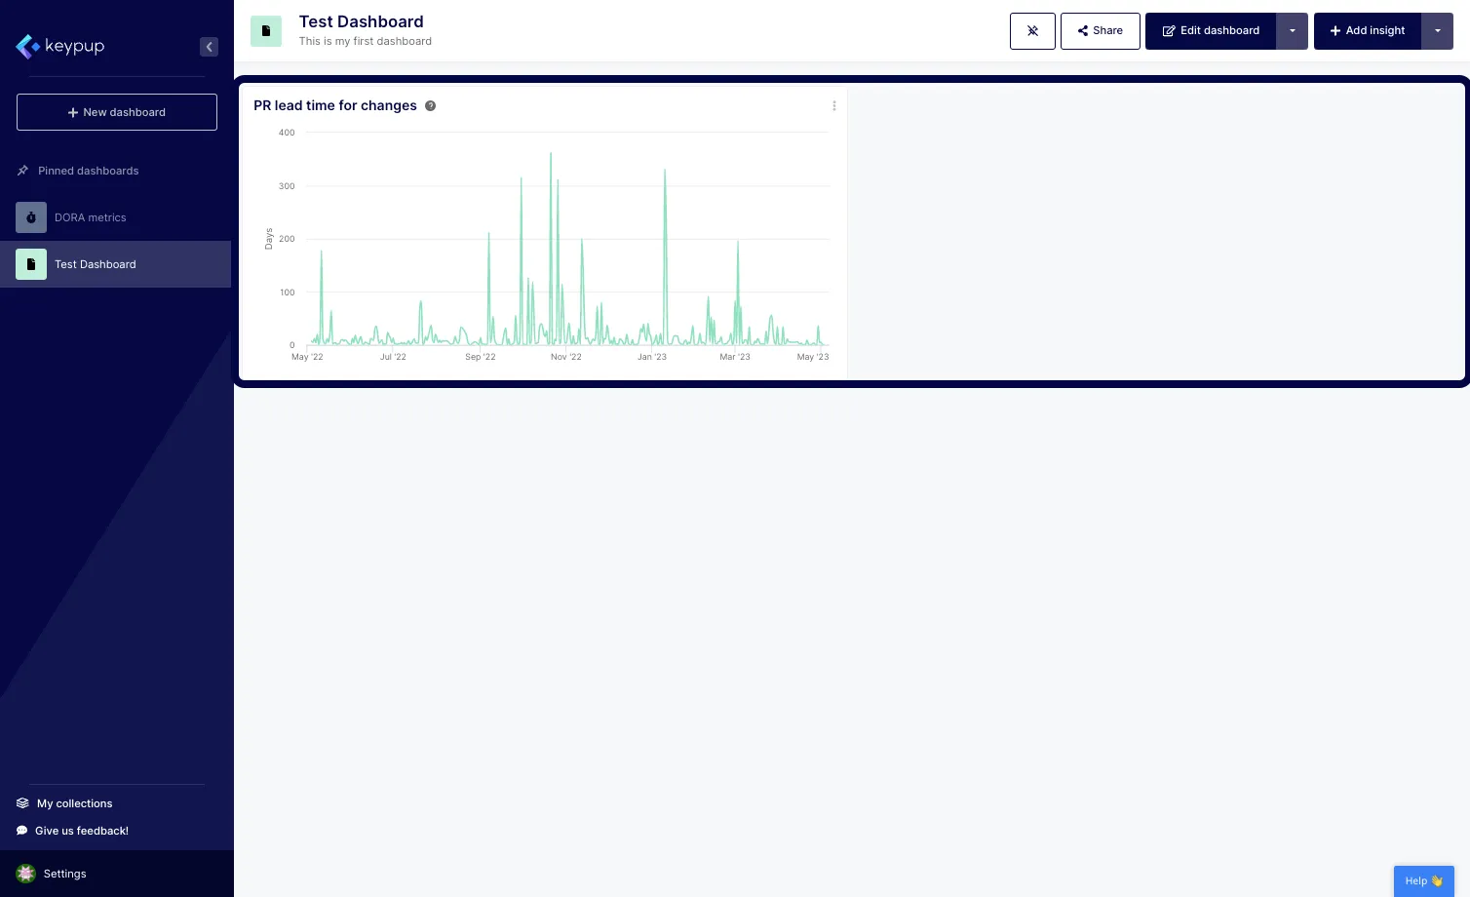Select DORA metrics under Pinned dashboards

point(90,217)
